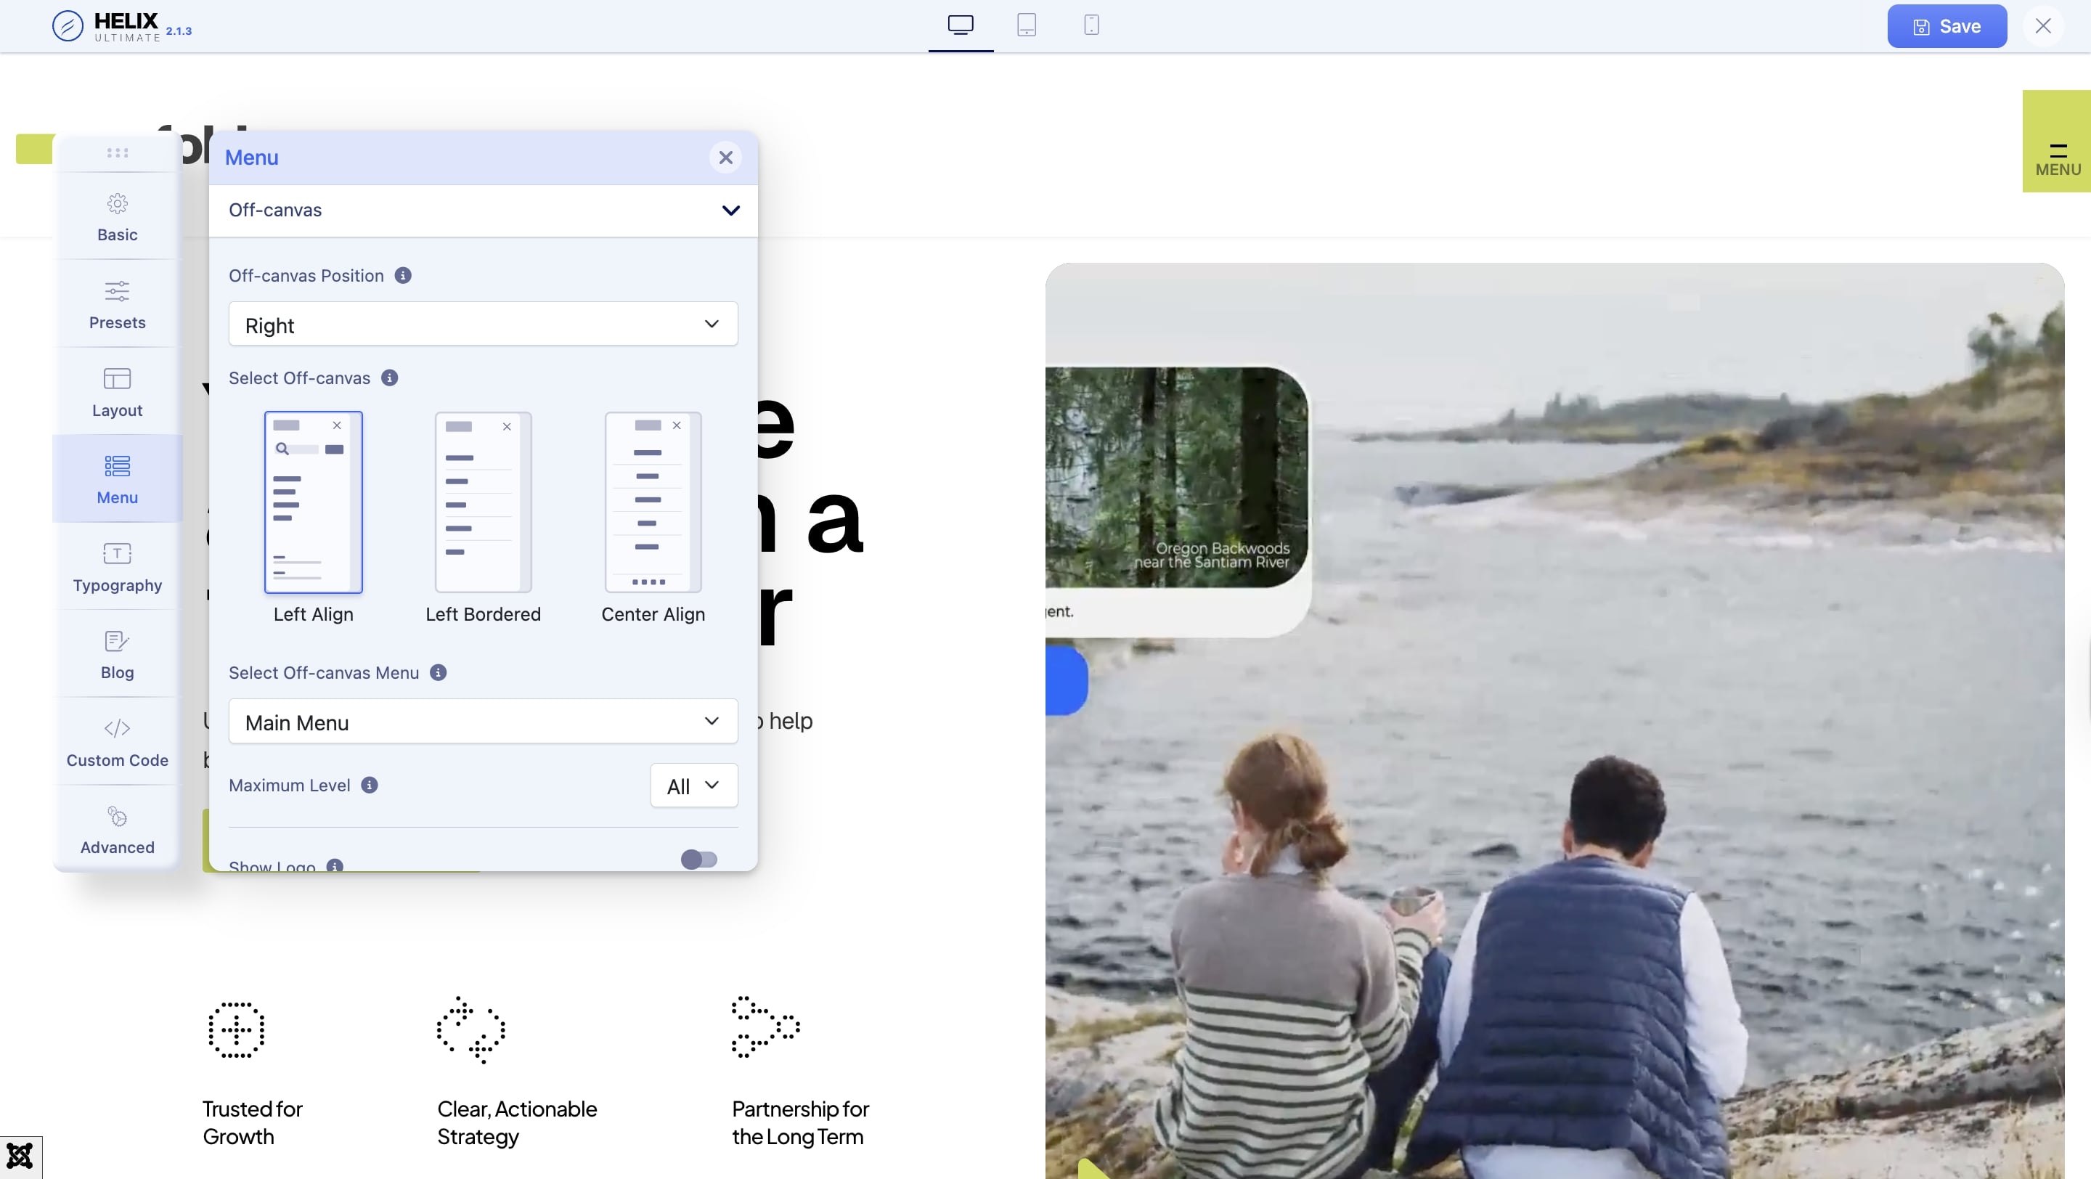Select desktop preview icon

tap(961, 25)
